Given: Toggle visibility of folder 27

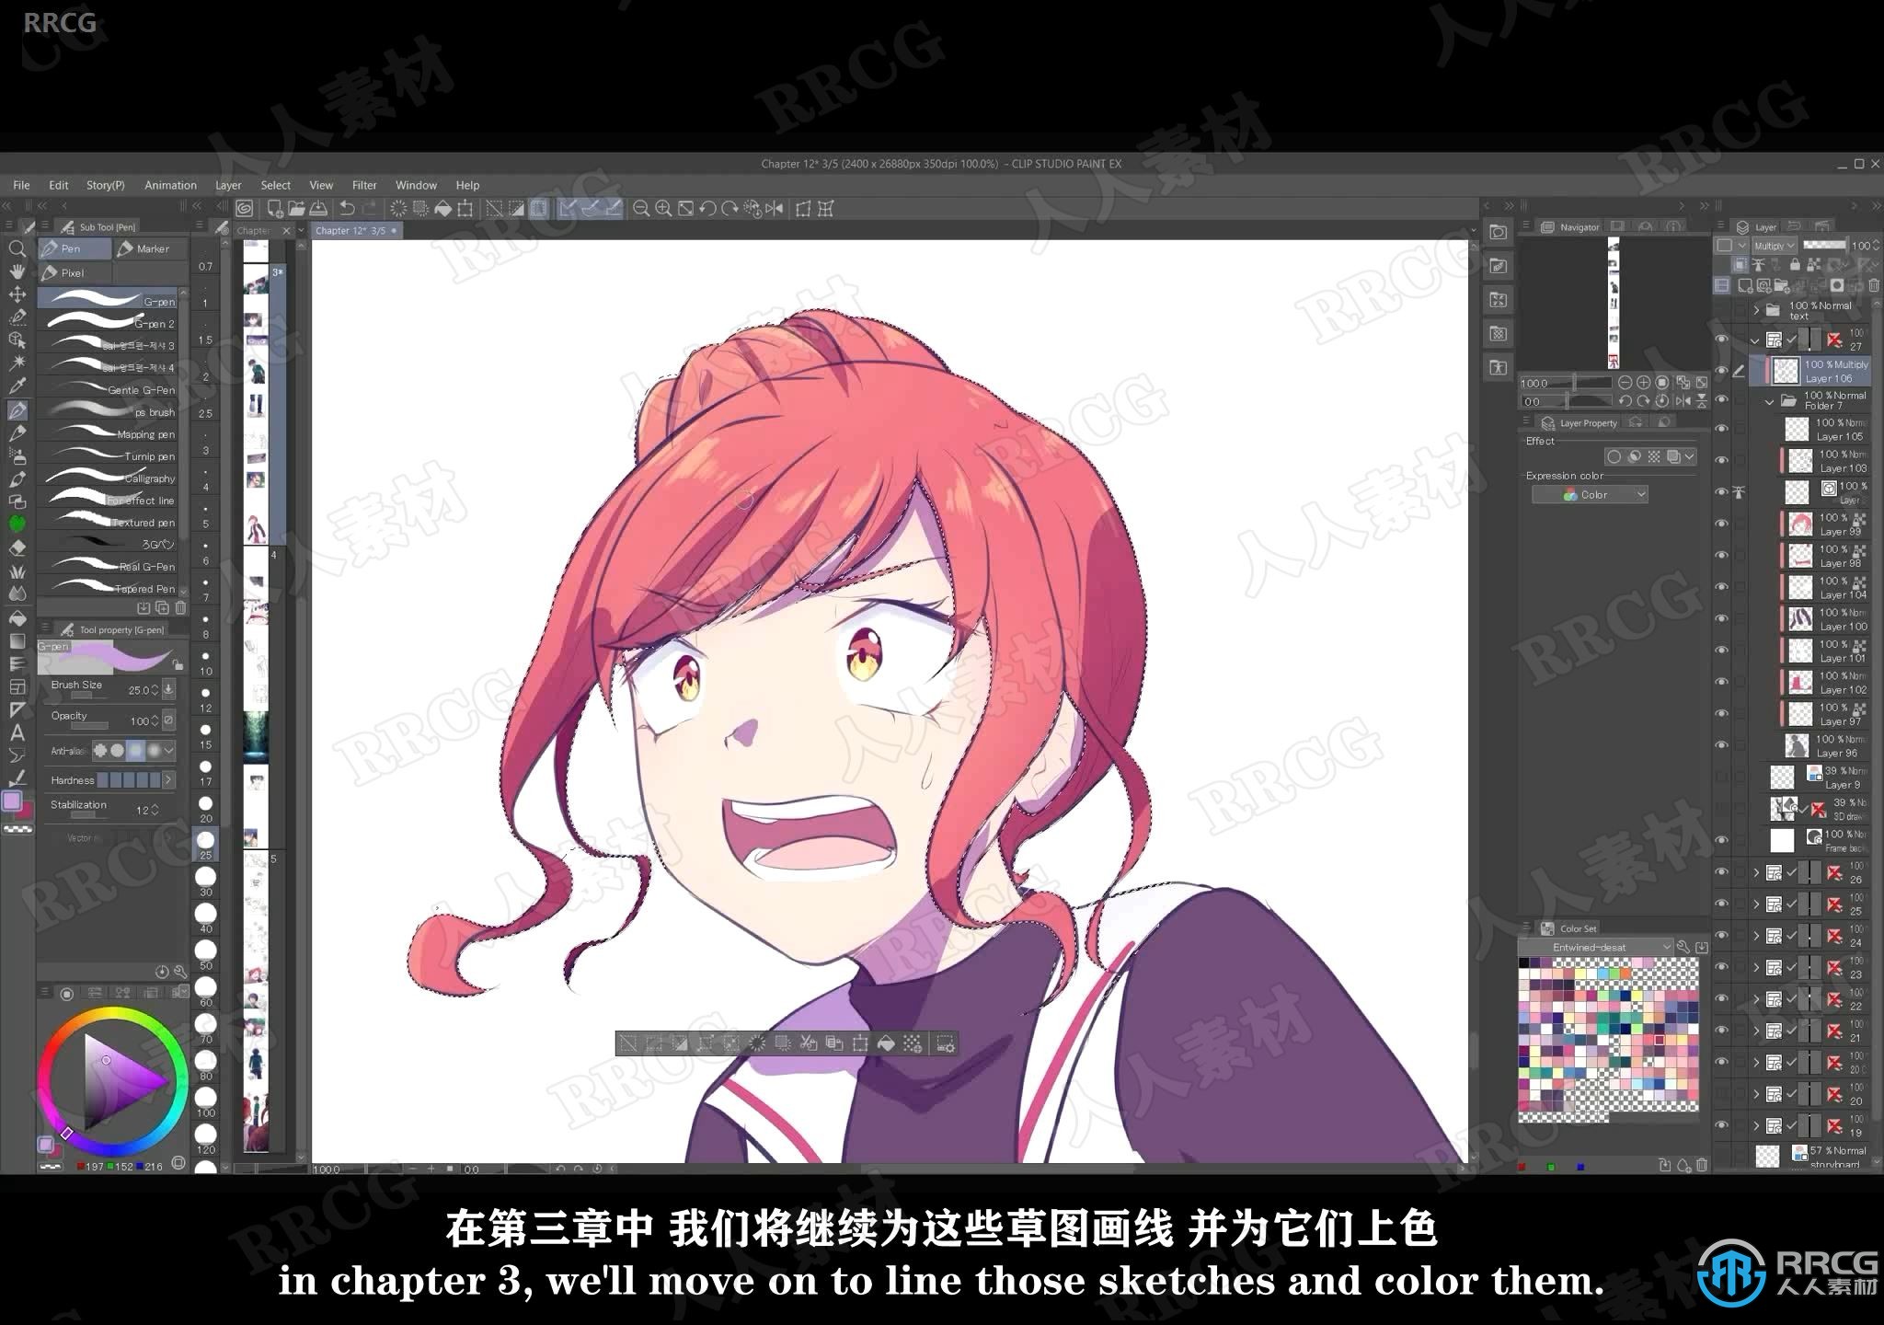Looking at the screenshot, I should pyautogui.click(x=1721, y=340).
